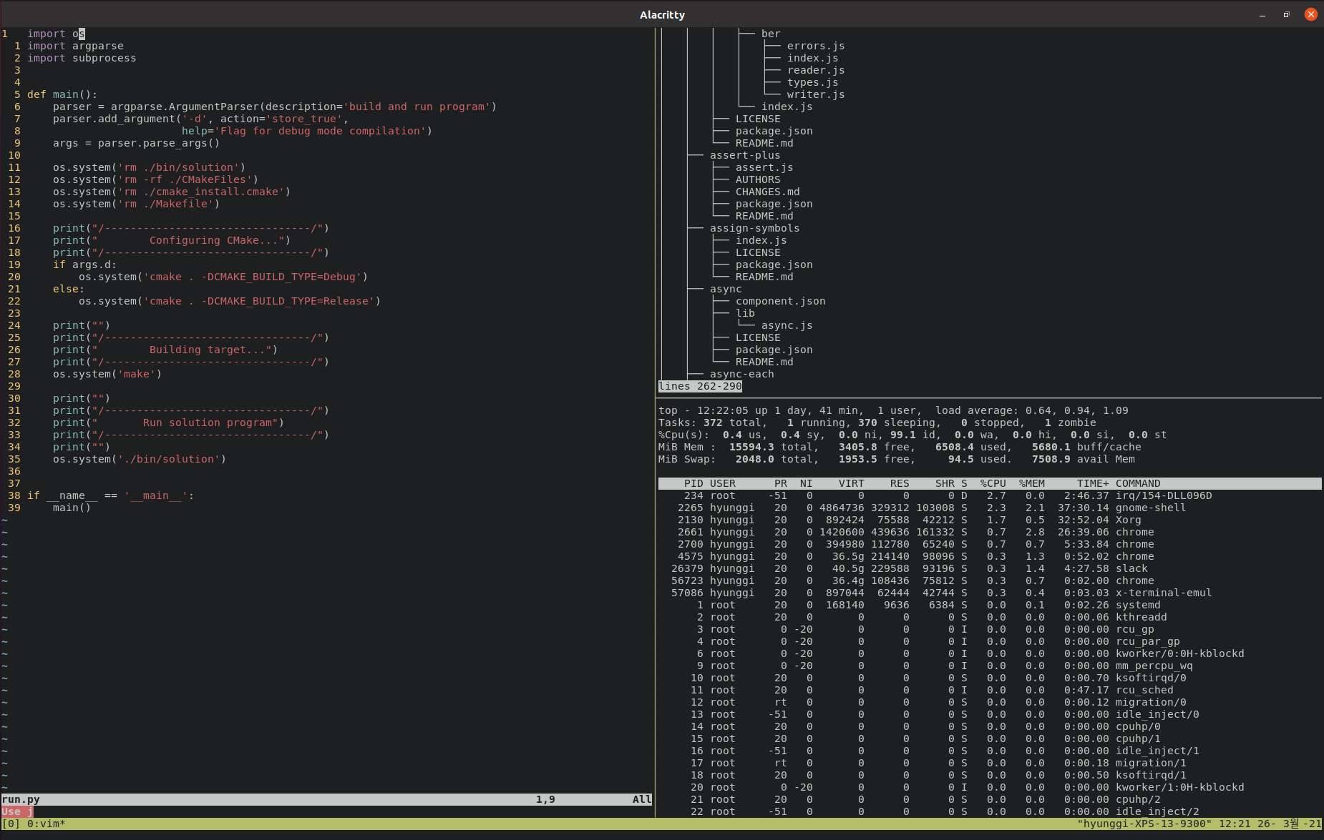Image resolution: width=1324 pixels, height=840 pixels.
Task: Click the assert-plus directory entry
Action: click(x=745, y=155)
